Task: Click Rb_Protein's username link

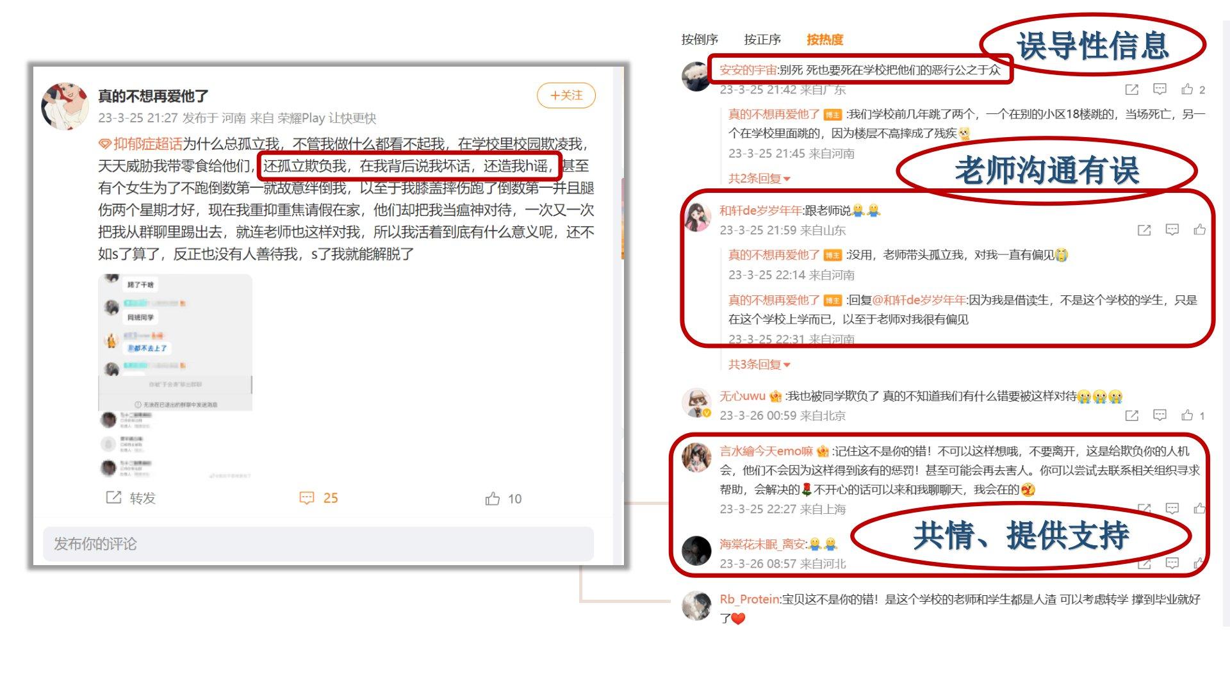Action: (x=749, y=599)
